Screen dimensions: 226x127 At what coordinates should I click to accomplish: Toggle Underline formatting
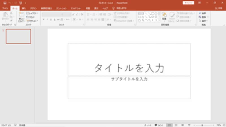(51, 19)
